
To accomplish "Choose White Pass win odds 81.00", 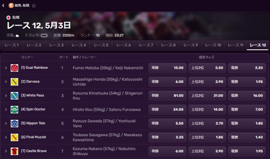I will tap(168, 96).
